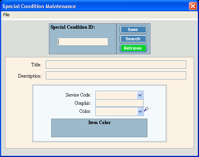The image size is (199, 157).
Task: Click the "Special Condition ID:" label
Action: pos(73,27)
